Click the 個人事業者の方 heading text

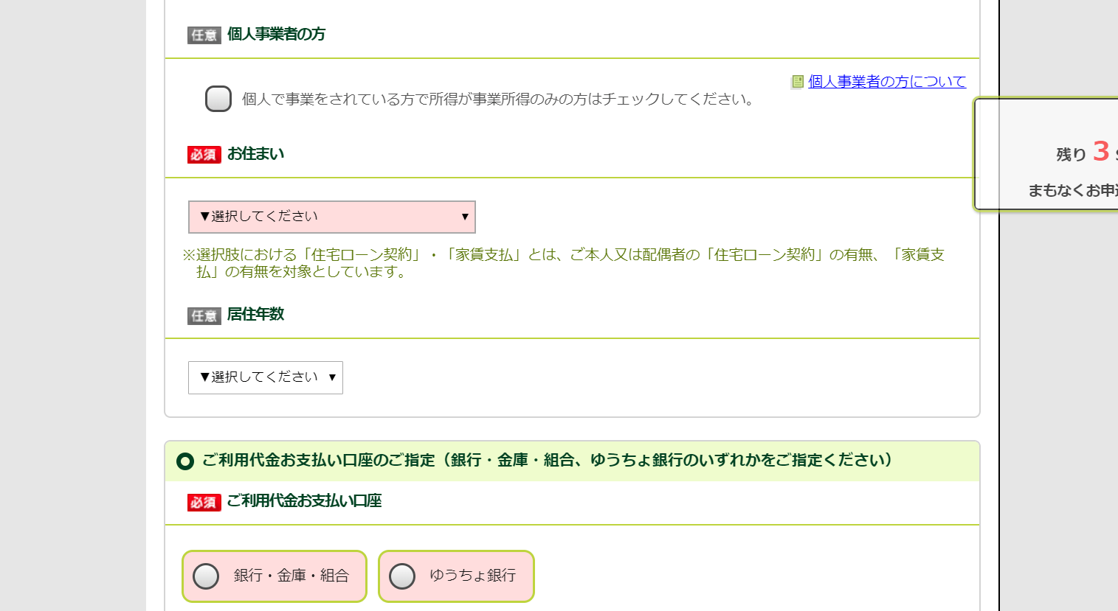click(x=276, y=34)
